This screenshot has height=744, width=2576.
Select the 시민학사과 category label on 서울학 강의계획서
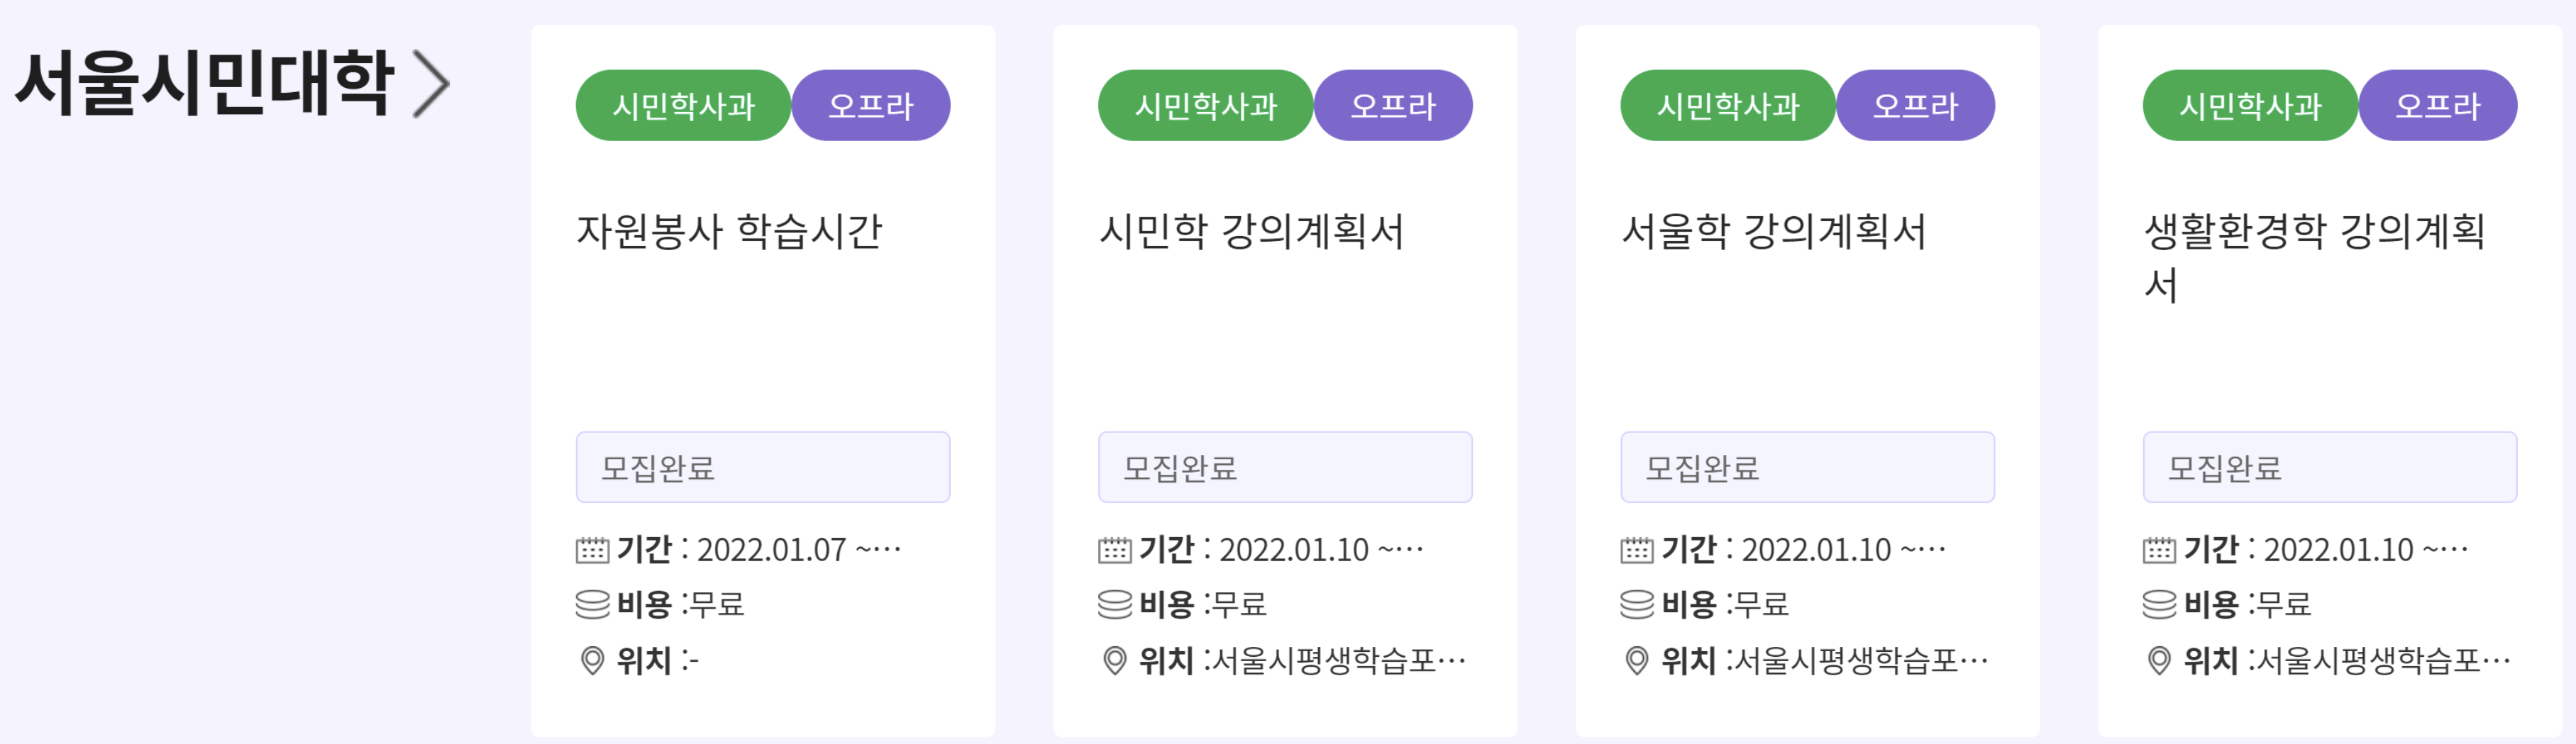click(x=1728, y=104)
